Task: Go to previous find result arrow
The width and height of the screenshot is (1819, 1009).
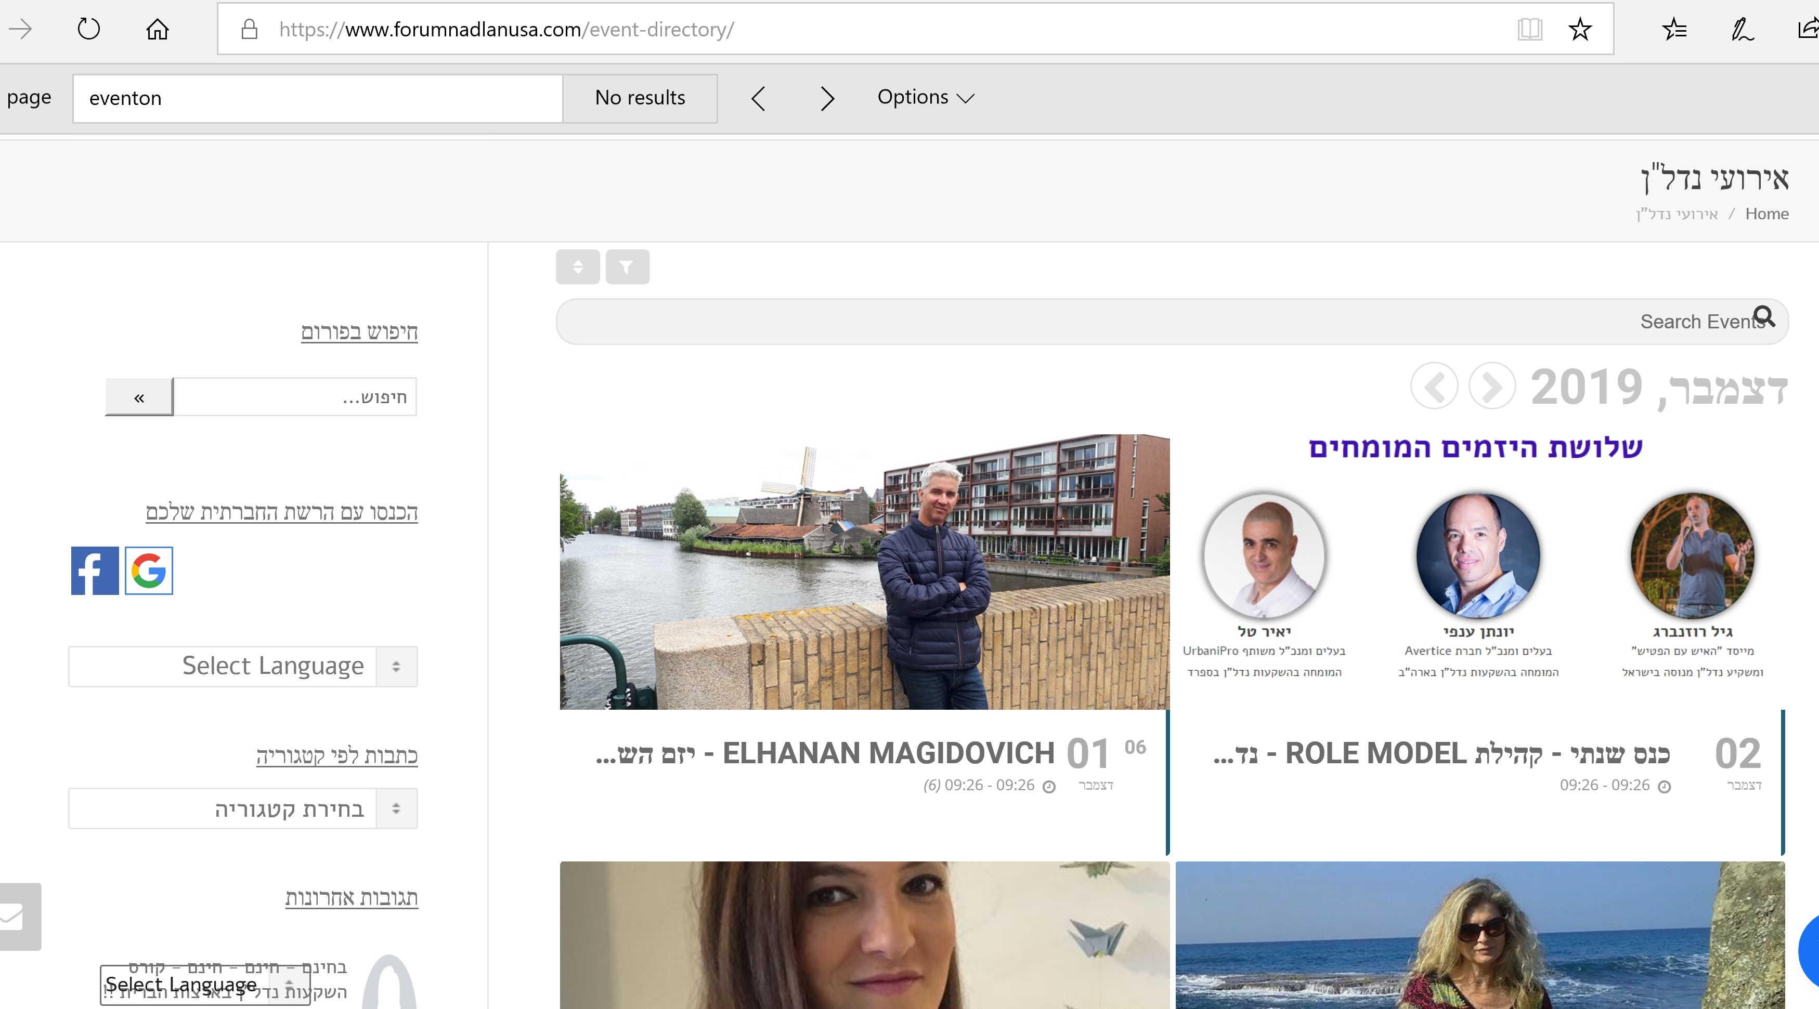Action: pyautogui.click(x=758, y=98)
